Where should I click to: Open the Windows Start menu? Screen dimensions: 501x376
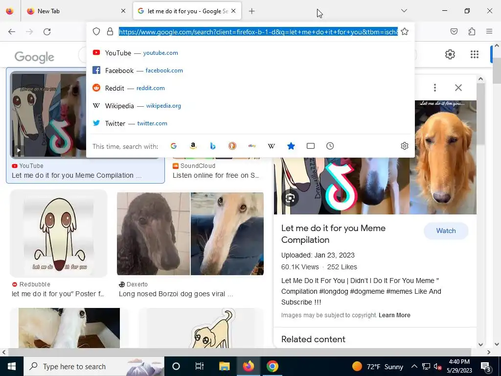pos(12,366)
